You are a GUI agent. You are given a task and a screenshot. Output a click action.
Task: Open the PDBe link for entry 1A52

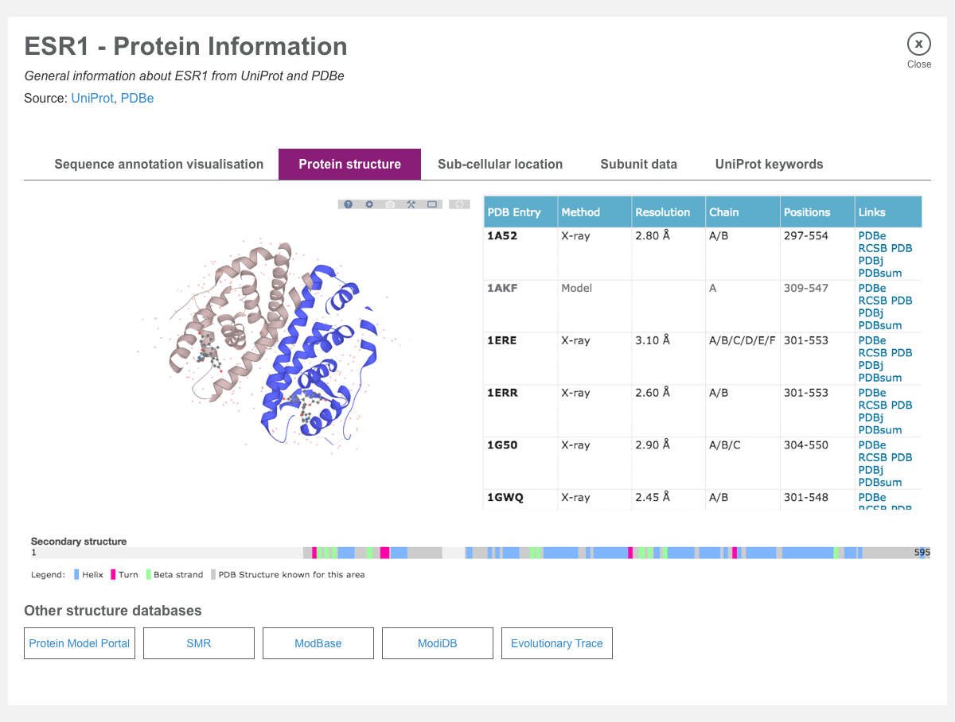[871, 235]
